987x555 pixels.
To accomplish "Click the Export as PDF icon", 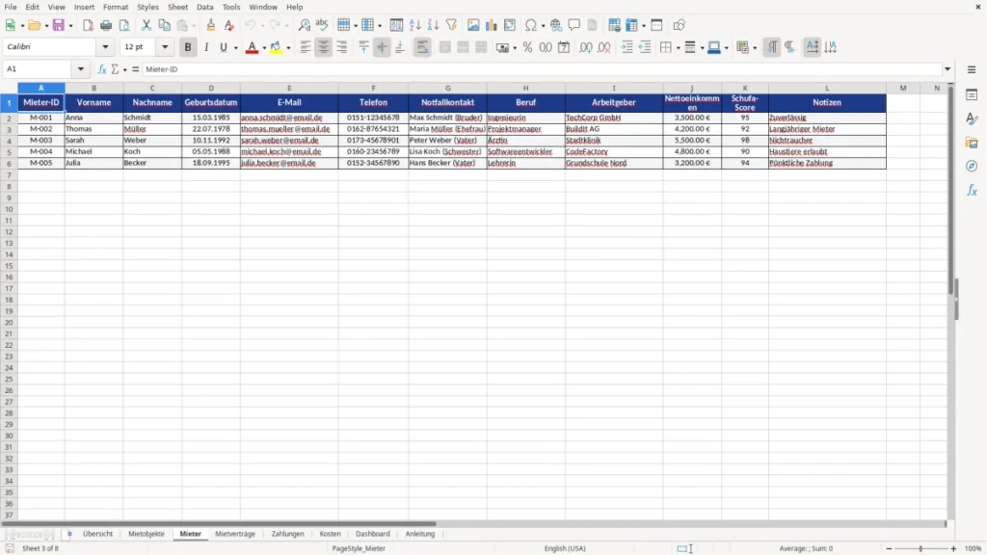I will point(88,25).
